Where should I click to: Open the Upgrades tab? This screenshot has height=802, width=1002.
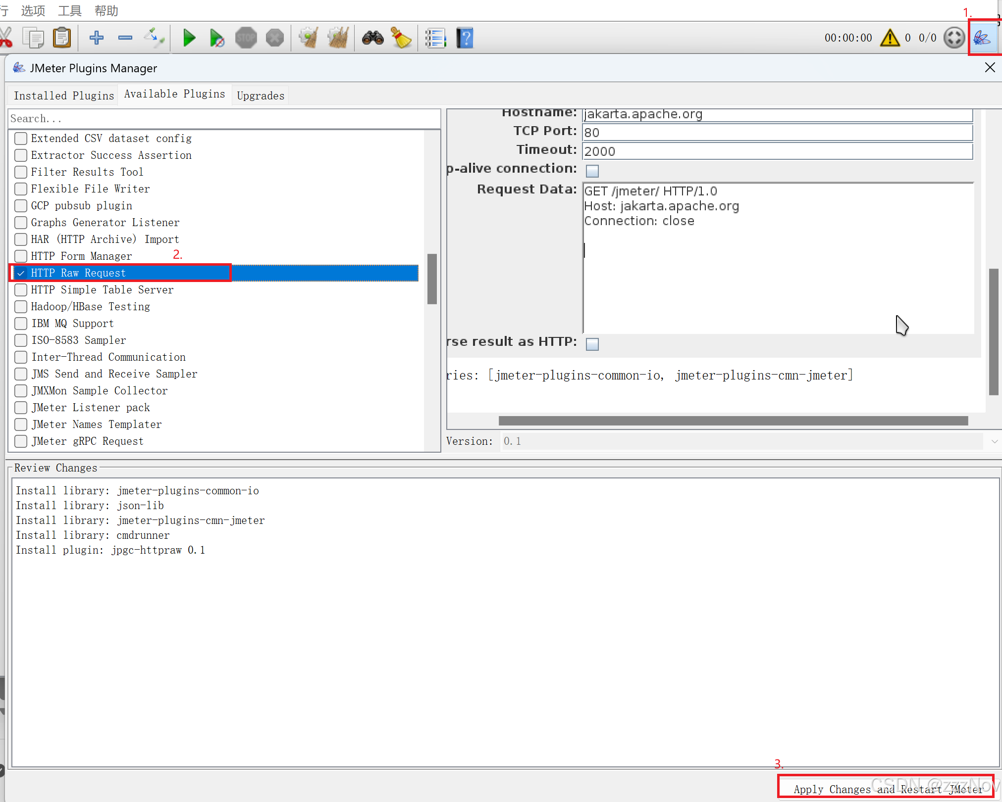click(261, 95)
